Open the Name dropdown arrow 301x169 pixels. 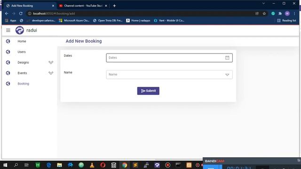point(227,75)
